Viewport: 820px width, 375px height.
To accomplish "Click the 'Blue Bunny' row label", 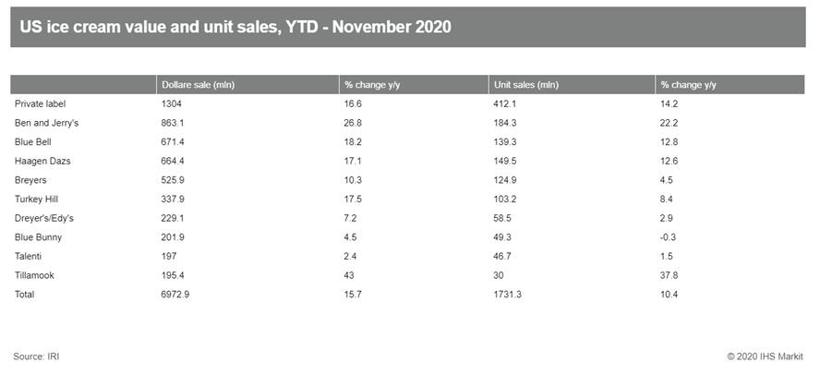I will 37,236.
